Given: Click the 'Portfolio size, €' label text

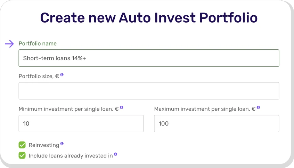Looking at the screenshot, I should pos(39,76).
